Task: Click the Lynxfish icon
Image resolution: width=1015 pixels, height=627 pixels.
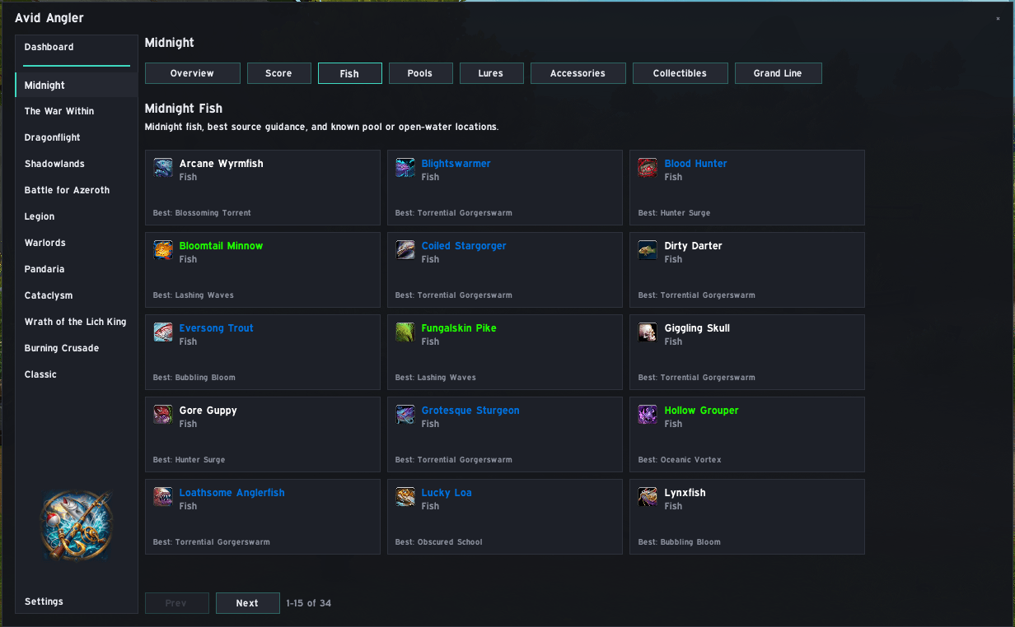Action: point(648,497)
